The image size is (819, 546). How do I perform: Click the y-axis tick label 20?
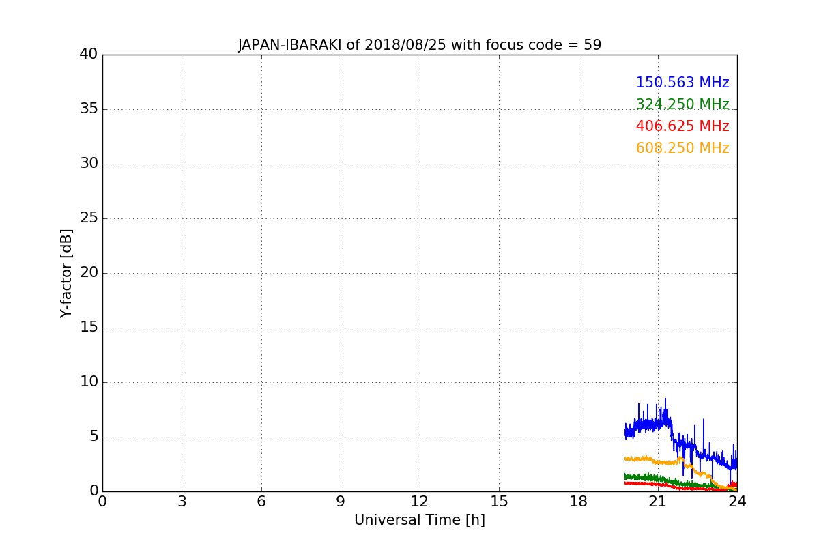coord(89,273)
